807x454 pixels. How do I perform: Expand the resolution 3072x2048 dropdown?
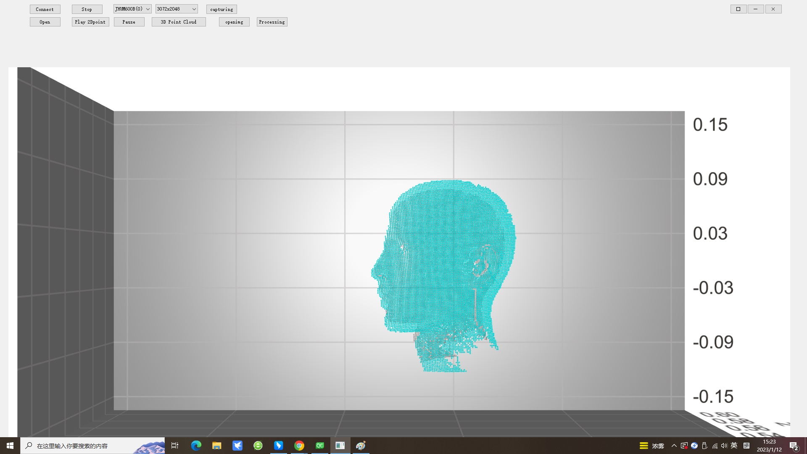(x=193, y=9)
